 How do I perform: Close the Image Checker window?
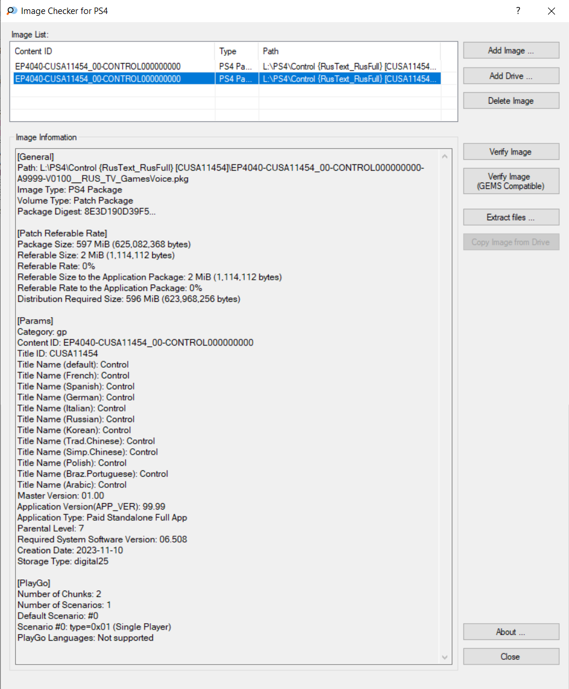[x=552, y=11]
